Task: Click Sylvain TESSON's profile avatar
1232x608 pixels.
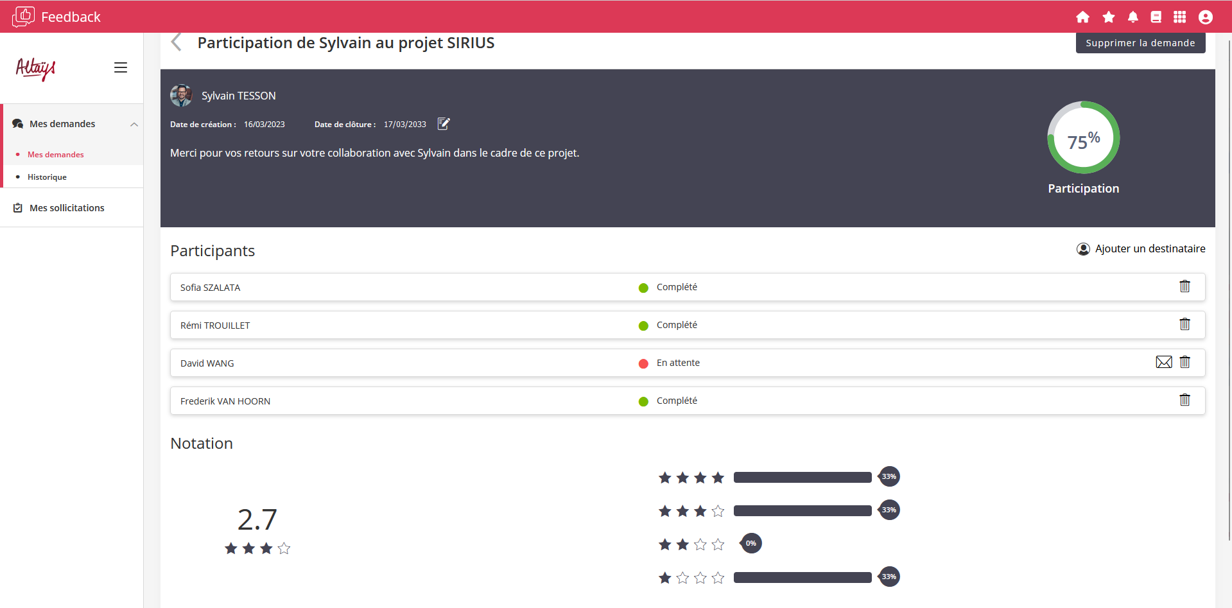Action: 181,96
